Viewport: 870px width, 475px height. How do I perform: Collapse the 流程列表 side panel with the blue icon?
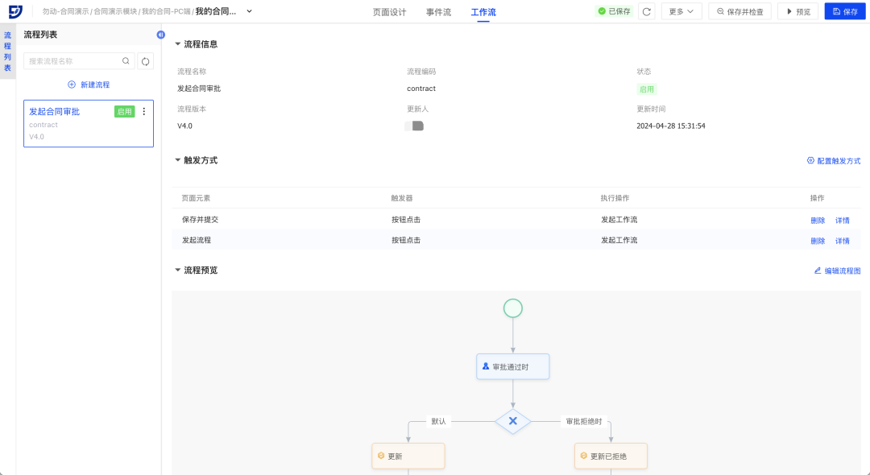click(160, 35)
